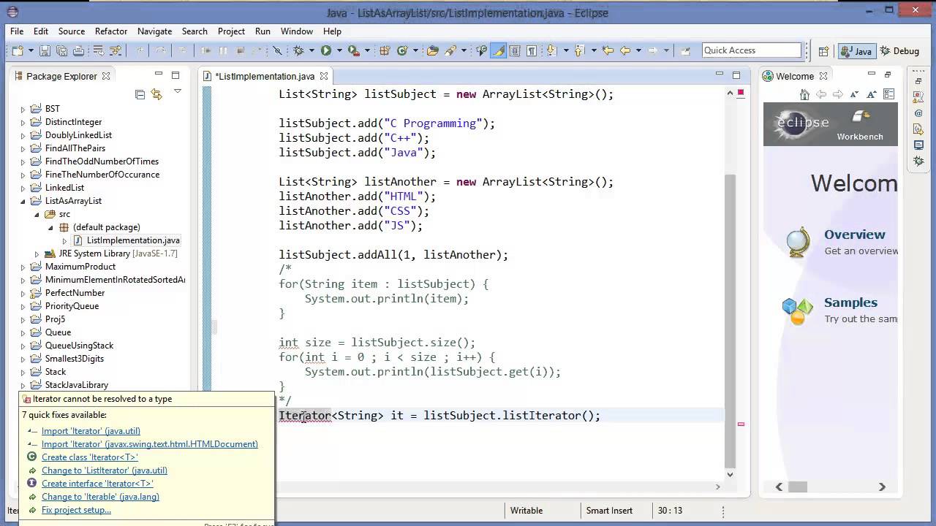Click Welcome view horizontal scroll right arrow
The width and height of the screenshot is (936, 526).
tap(882, 487)
